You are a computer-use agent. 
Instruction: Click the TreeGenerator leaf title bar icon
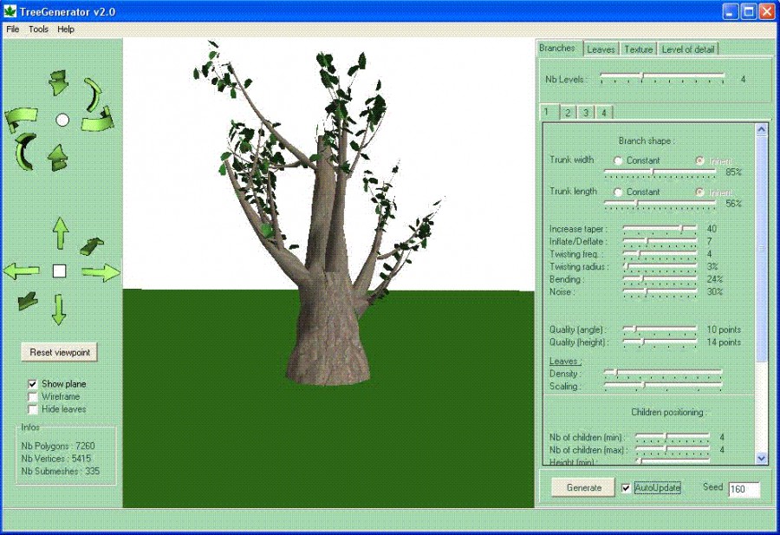click(x=10, y=11)
